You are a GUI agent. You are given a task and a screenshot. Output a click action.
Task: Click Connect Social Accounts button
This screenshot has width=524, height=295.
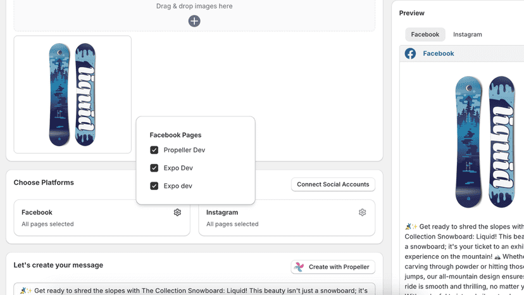point(333,184)
